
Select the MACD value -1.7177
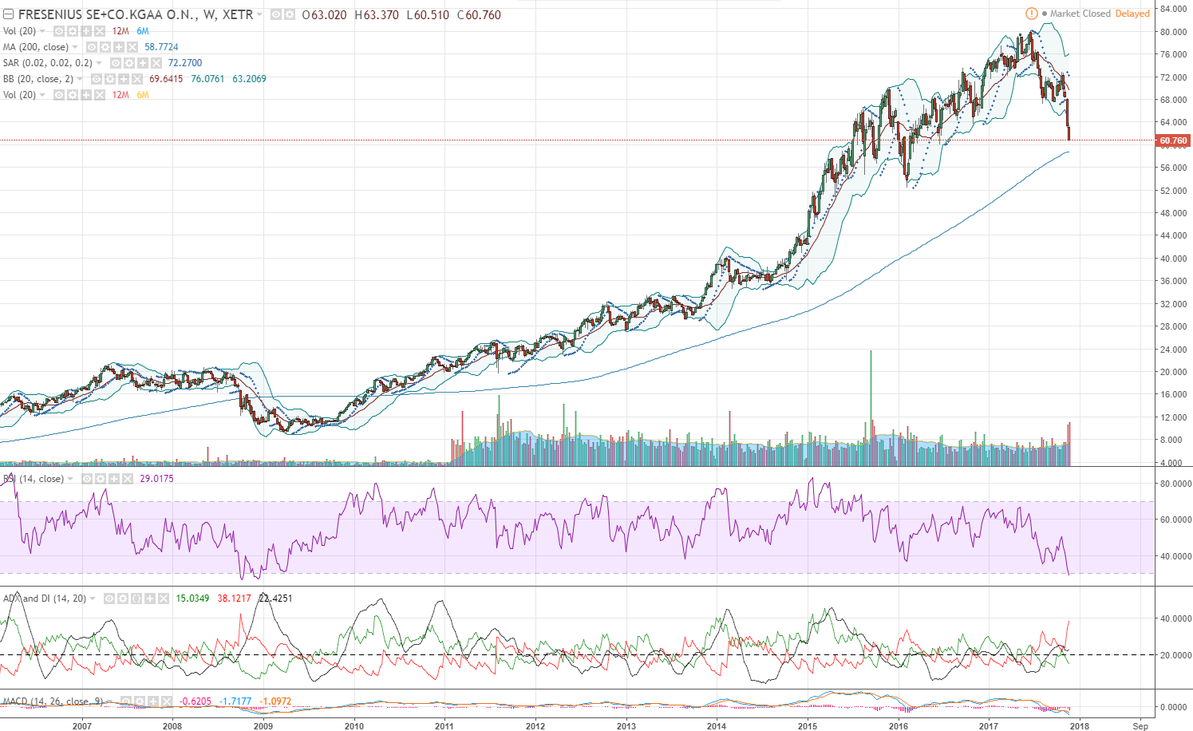click(x=235, y=701)
